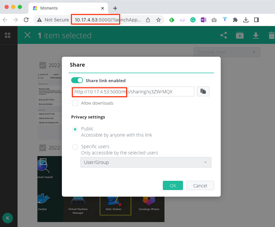Enable the Allow downloads checkbox
This screenshot has width=275, height=227.
[75, 103]
